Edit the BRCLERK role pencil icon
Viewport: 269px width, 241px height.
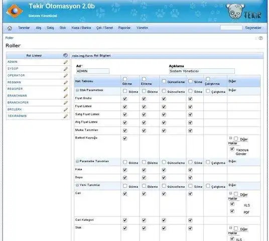coord(66,109)
